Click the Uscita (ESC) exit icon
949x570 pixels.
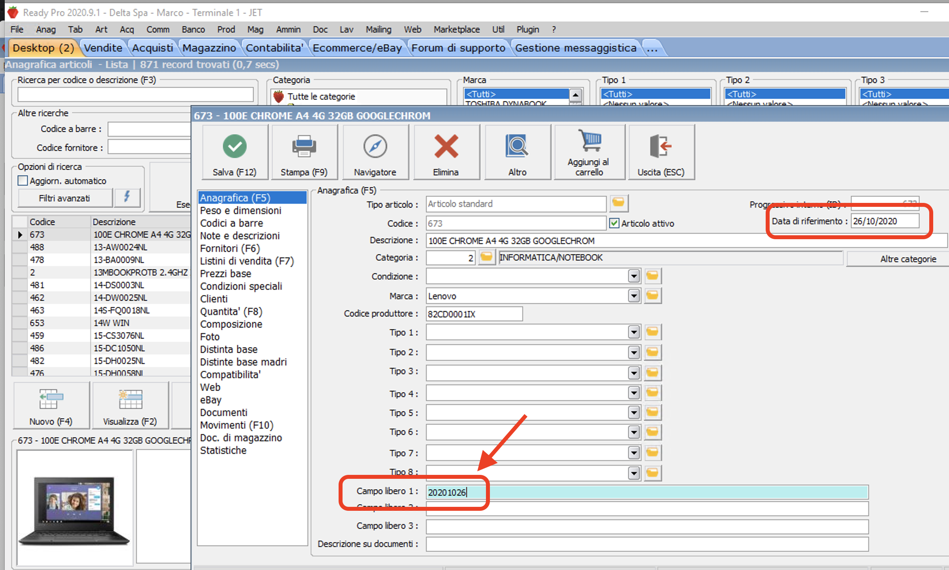pos(661,146)
